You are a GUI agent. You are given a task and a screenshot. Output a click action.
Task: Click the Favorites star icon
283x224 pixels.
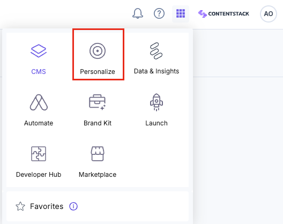[x=20, y=206]
